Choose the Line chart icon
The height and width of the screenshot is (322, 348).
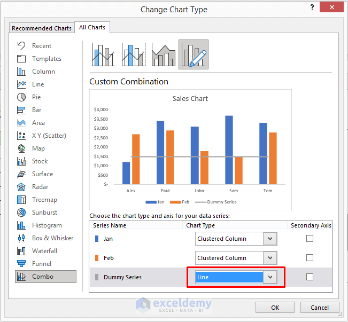coord(21,84)
